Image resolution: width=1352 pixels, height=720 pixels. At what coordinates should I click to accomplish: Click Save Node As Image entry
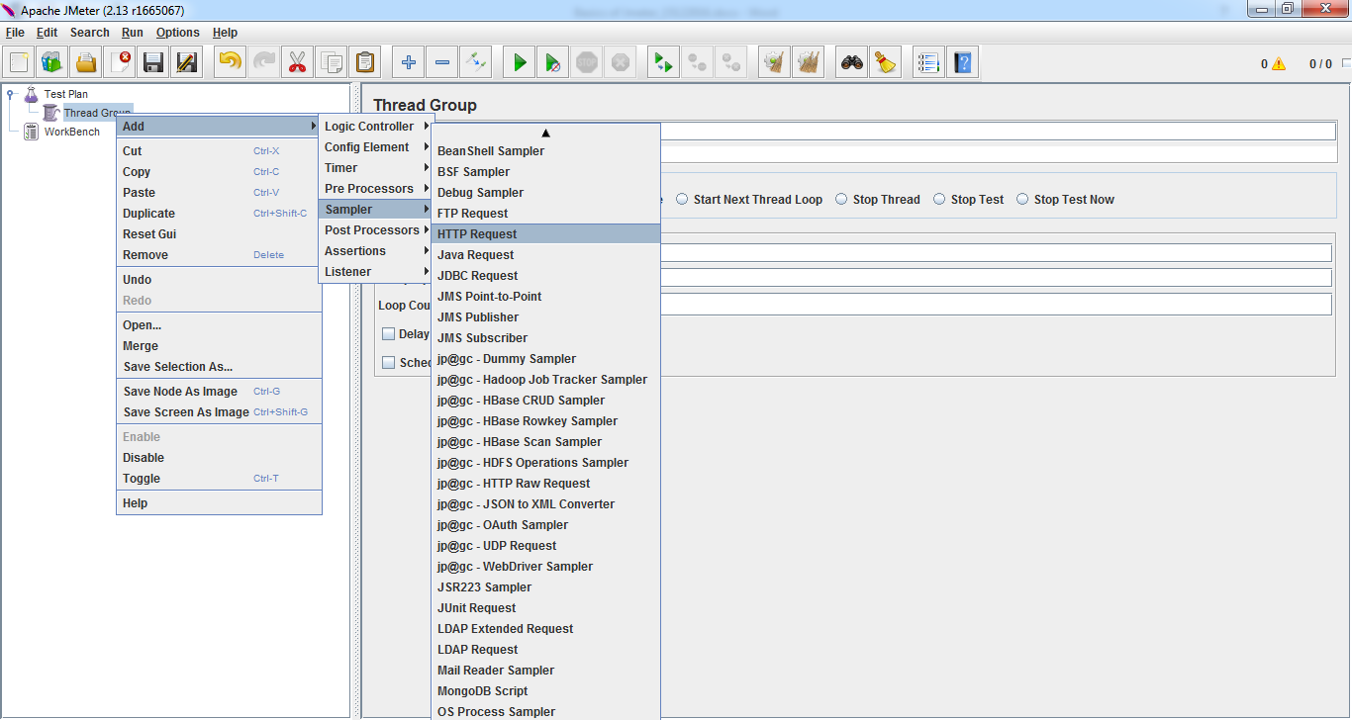click(x=219, y=392)
